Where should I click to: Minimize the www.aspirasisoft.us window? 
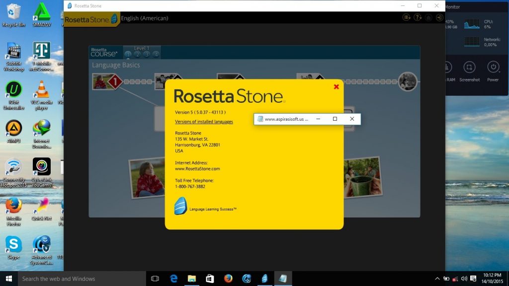(318, 119)
